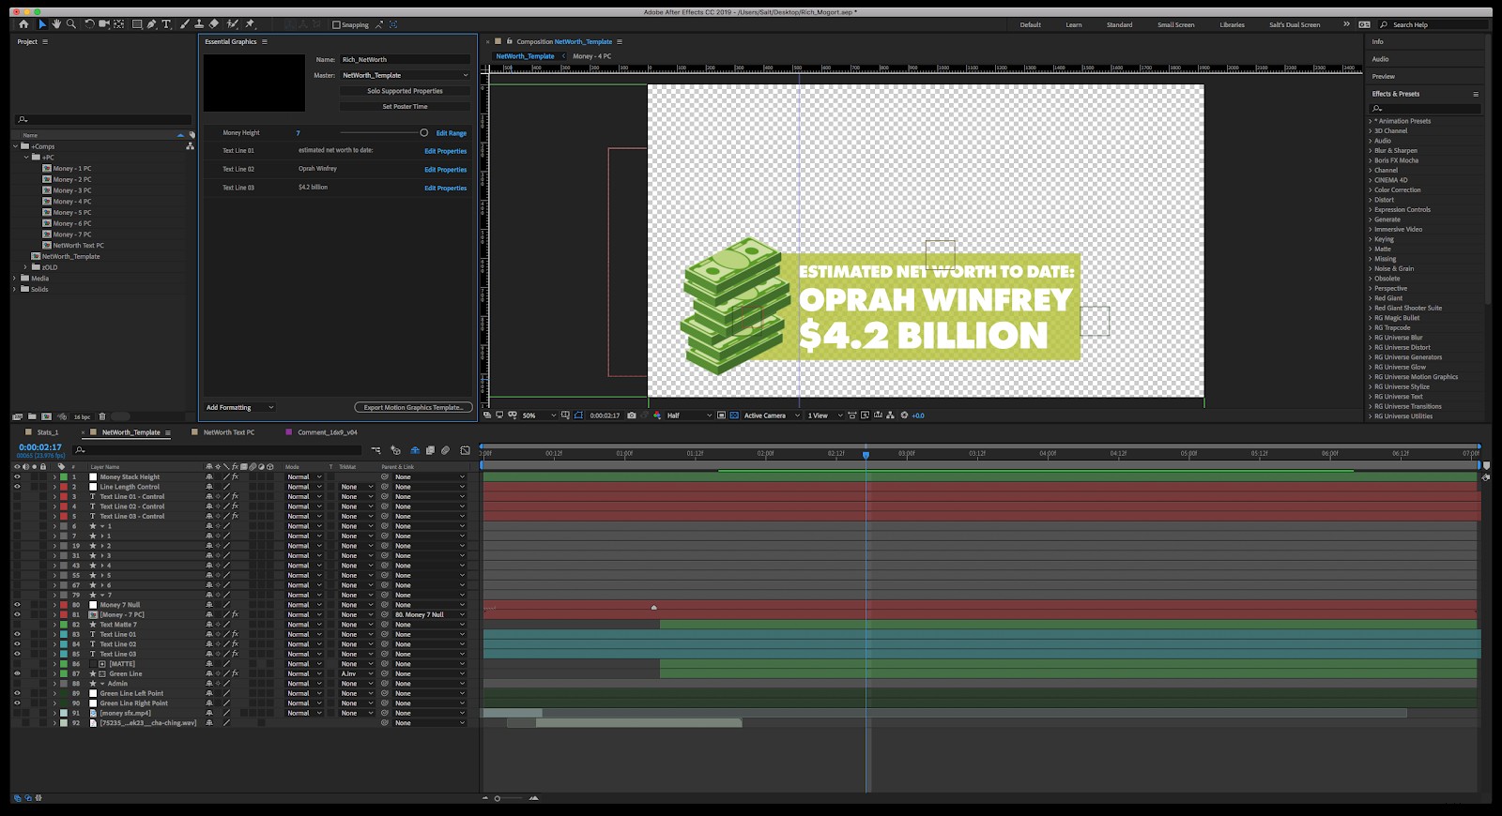Image resolution: width=1502 pixels, height=816 pixels.
Task: Hide the Money Stack Height layer
Action: coord(17,476)
